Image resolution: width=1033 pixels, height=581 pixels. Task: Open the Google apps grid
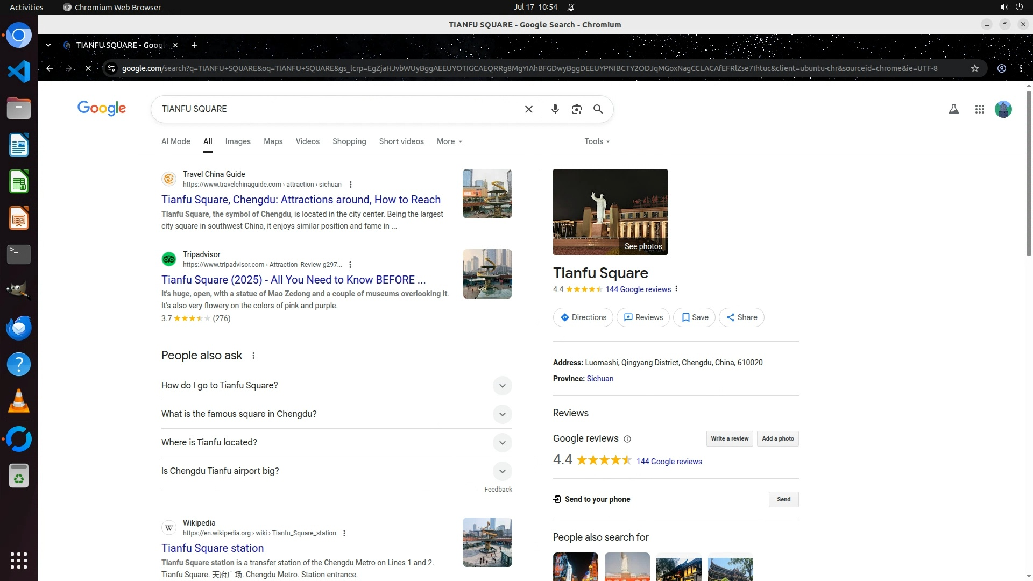(979, 109)
